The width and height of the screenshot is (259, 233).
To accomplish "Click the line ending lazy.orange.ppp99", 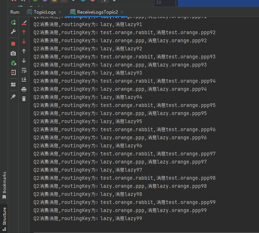I will pos(120,210).
